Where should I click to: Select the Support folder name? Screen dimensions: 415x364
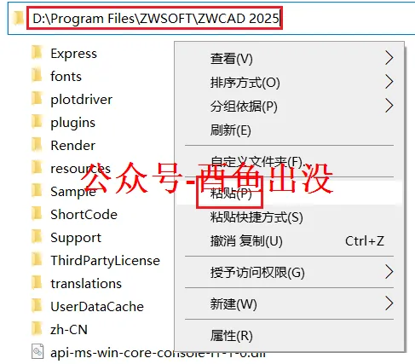click(x=76, y=238)
